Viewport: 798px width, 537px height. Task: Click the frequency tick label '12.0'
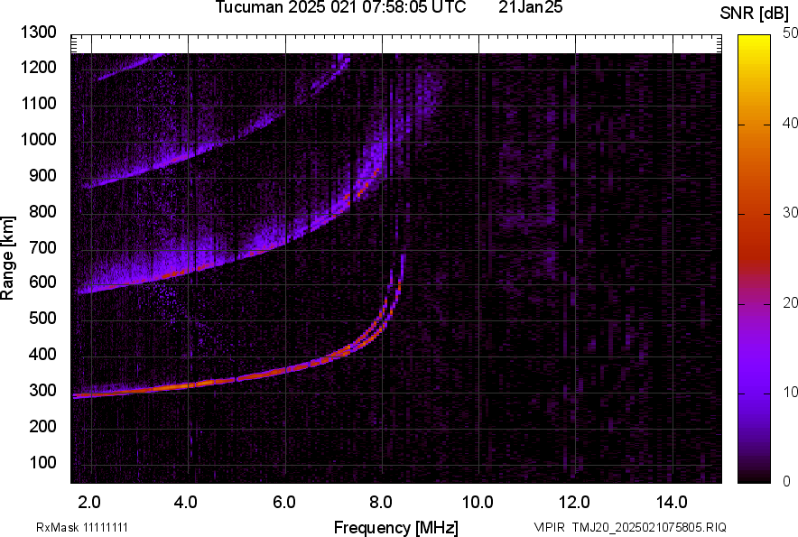[575, 503]
